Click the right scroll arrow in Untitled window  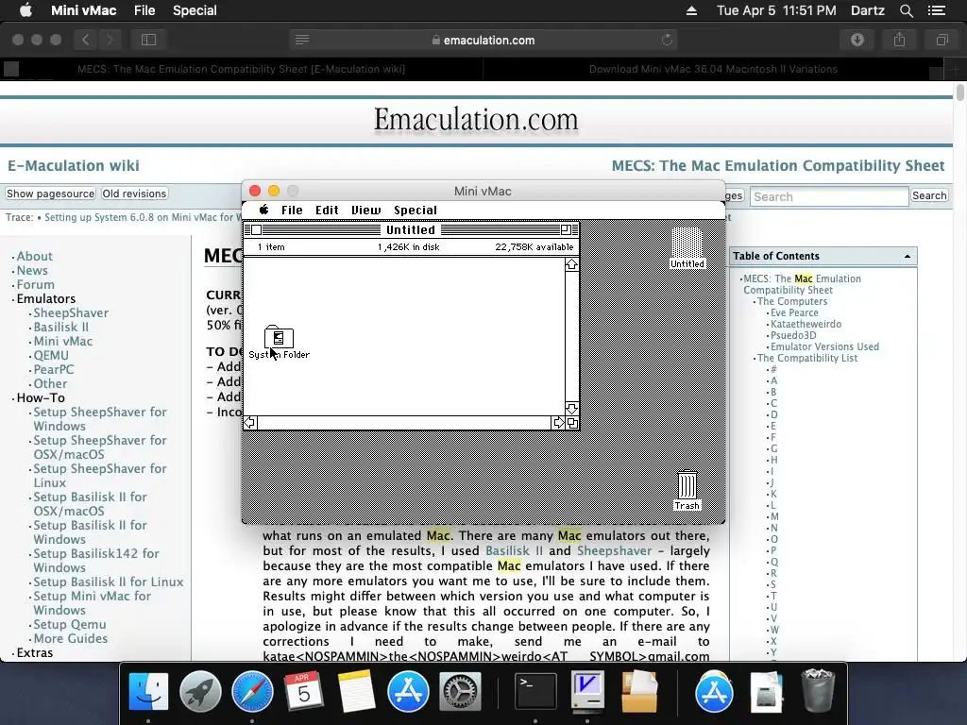(x=558, y=422)
